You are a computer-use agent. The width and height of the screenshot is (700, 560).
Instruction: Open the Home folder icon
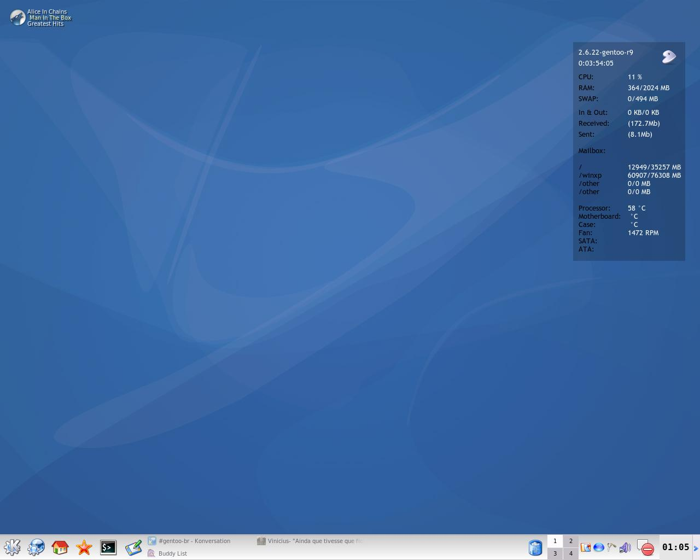[60, 547]
